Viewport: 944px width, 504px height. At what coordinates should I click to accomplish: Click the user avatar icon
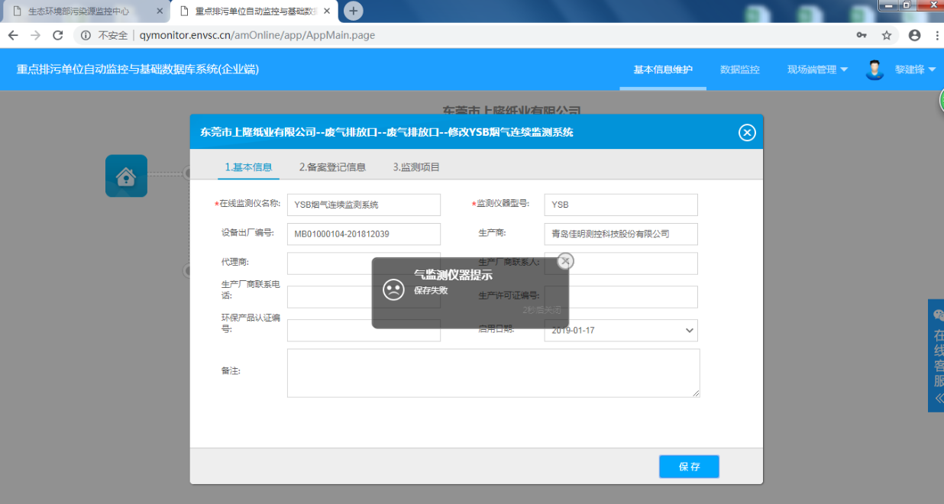tap(874, 69)
